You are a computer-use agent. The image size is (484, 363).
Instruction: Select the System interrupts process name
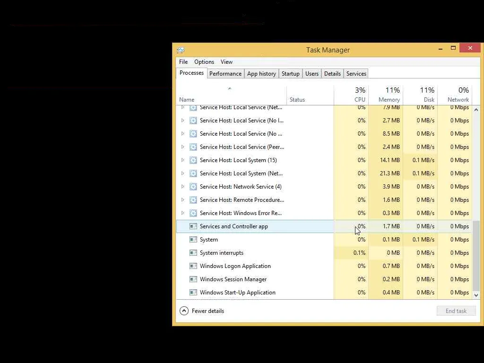coord(222,253)
